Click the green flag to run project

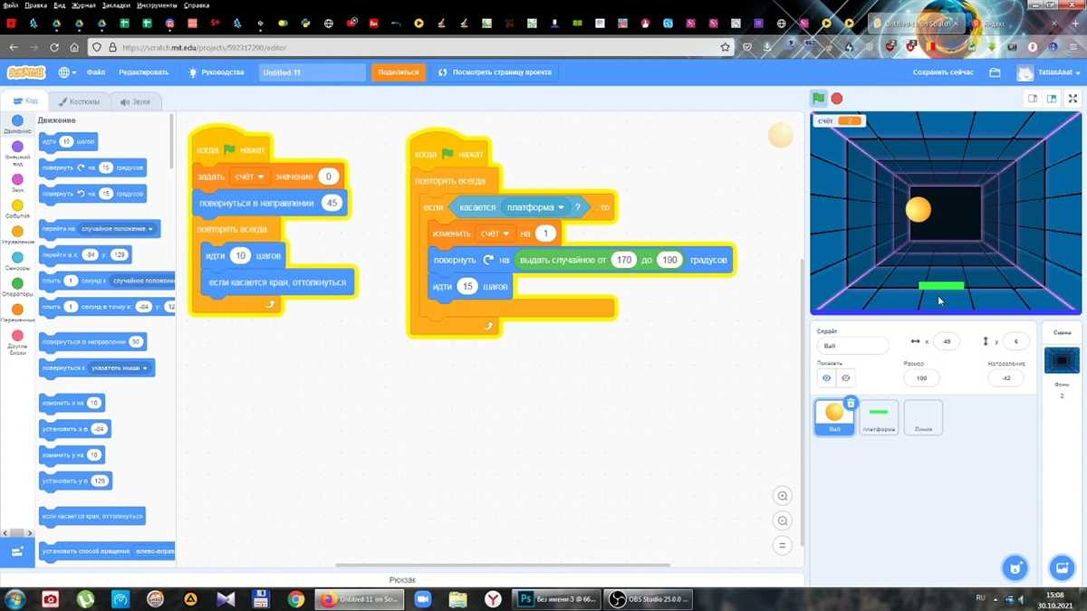pos(818,99)
